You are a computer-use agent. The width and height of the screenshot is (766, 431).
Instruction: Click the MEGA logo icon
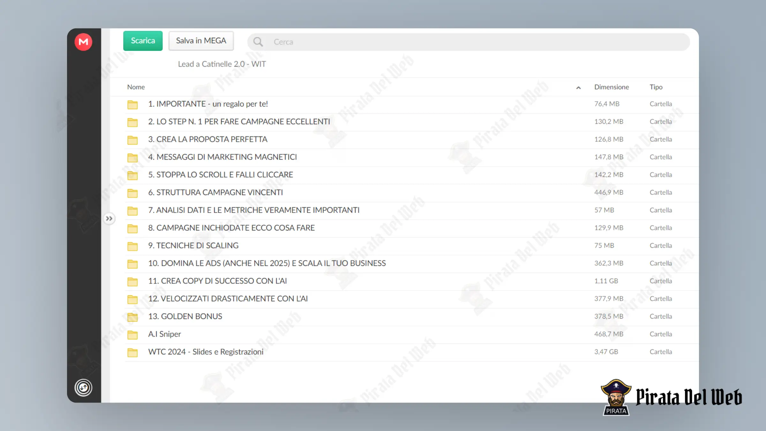point(83,42)
